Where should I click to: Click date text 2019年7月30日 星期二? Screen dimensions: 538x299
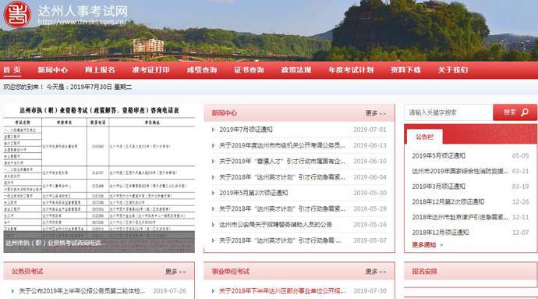101,87
